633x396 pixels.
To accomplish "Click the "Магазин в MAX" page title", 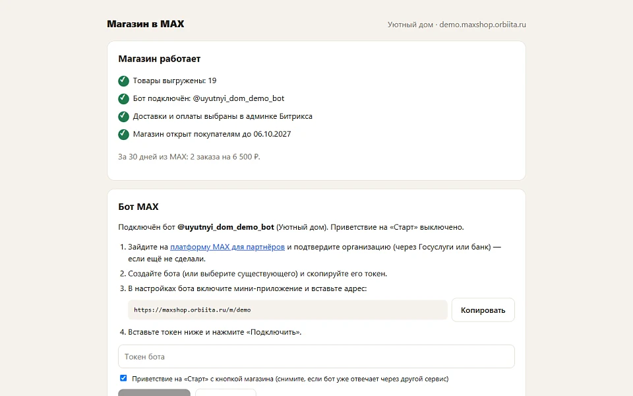I will click(145, 24).
